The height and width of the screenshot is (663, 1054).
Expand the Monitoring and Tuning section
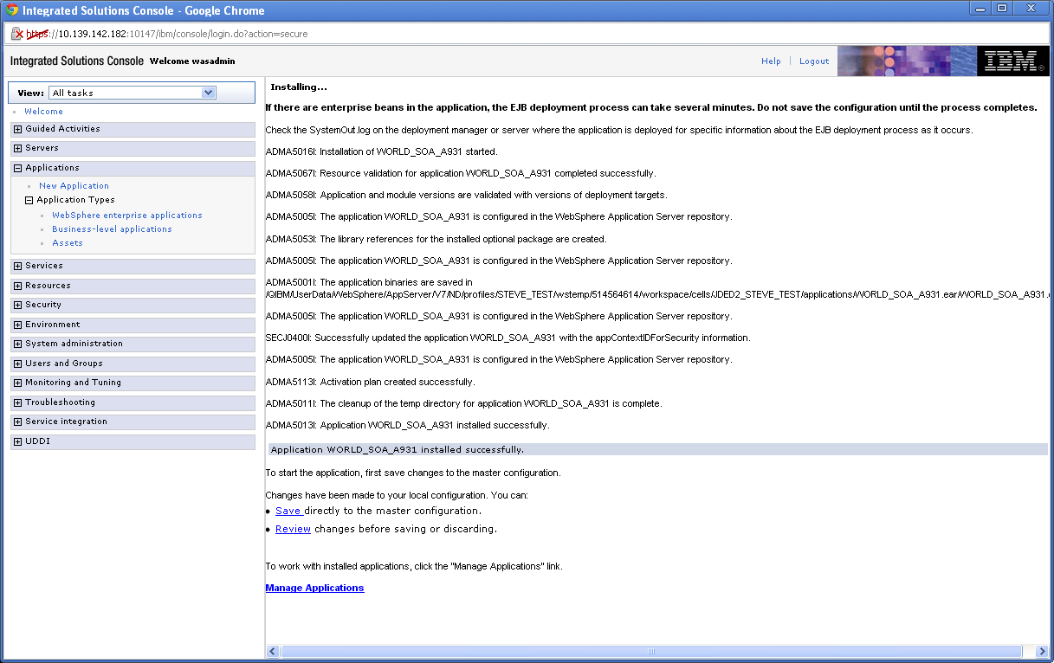tap(17, 383)
